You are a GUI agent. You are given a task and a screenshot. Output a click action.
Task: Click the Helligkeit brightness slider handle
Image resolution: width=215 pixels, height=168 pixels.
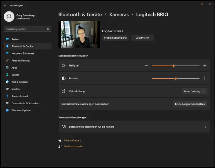point(173,66)
